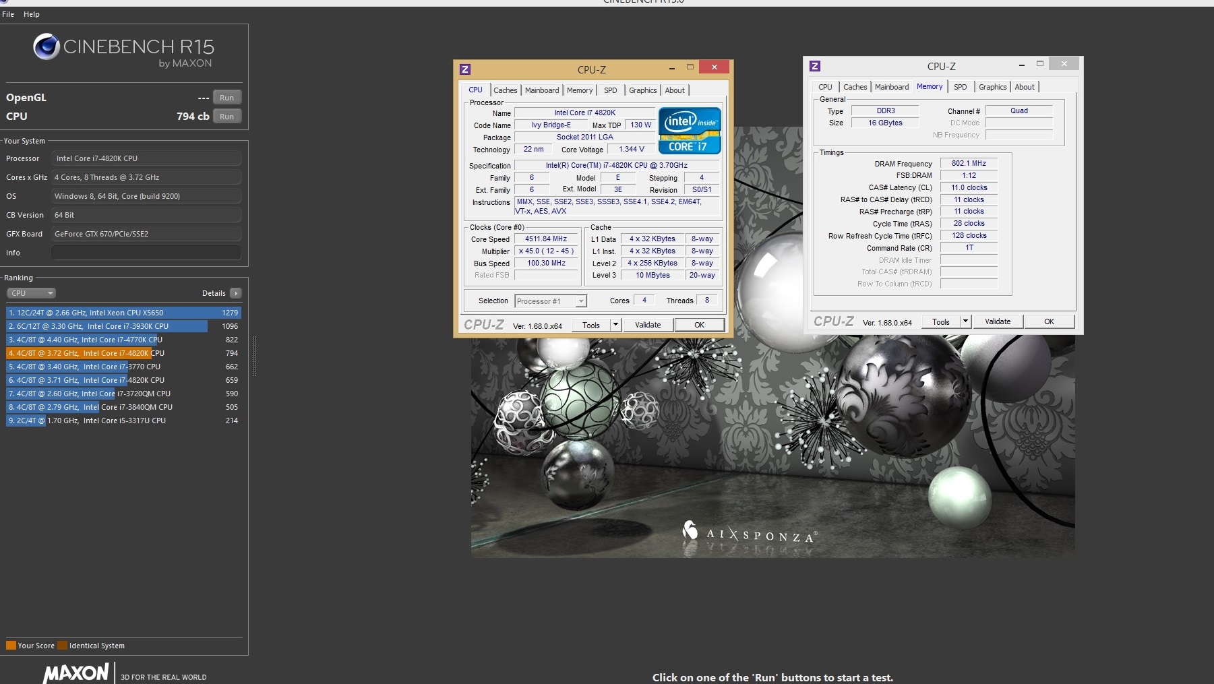Click OK in the CPU-Z CPU window
Viewport: 1214px width, 684px height.
coord(700,325)
